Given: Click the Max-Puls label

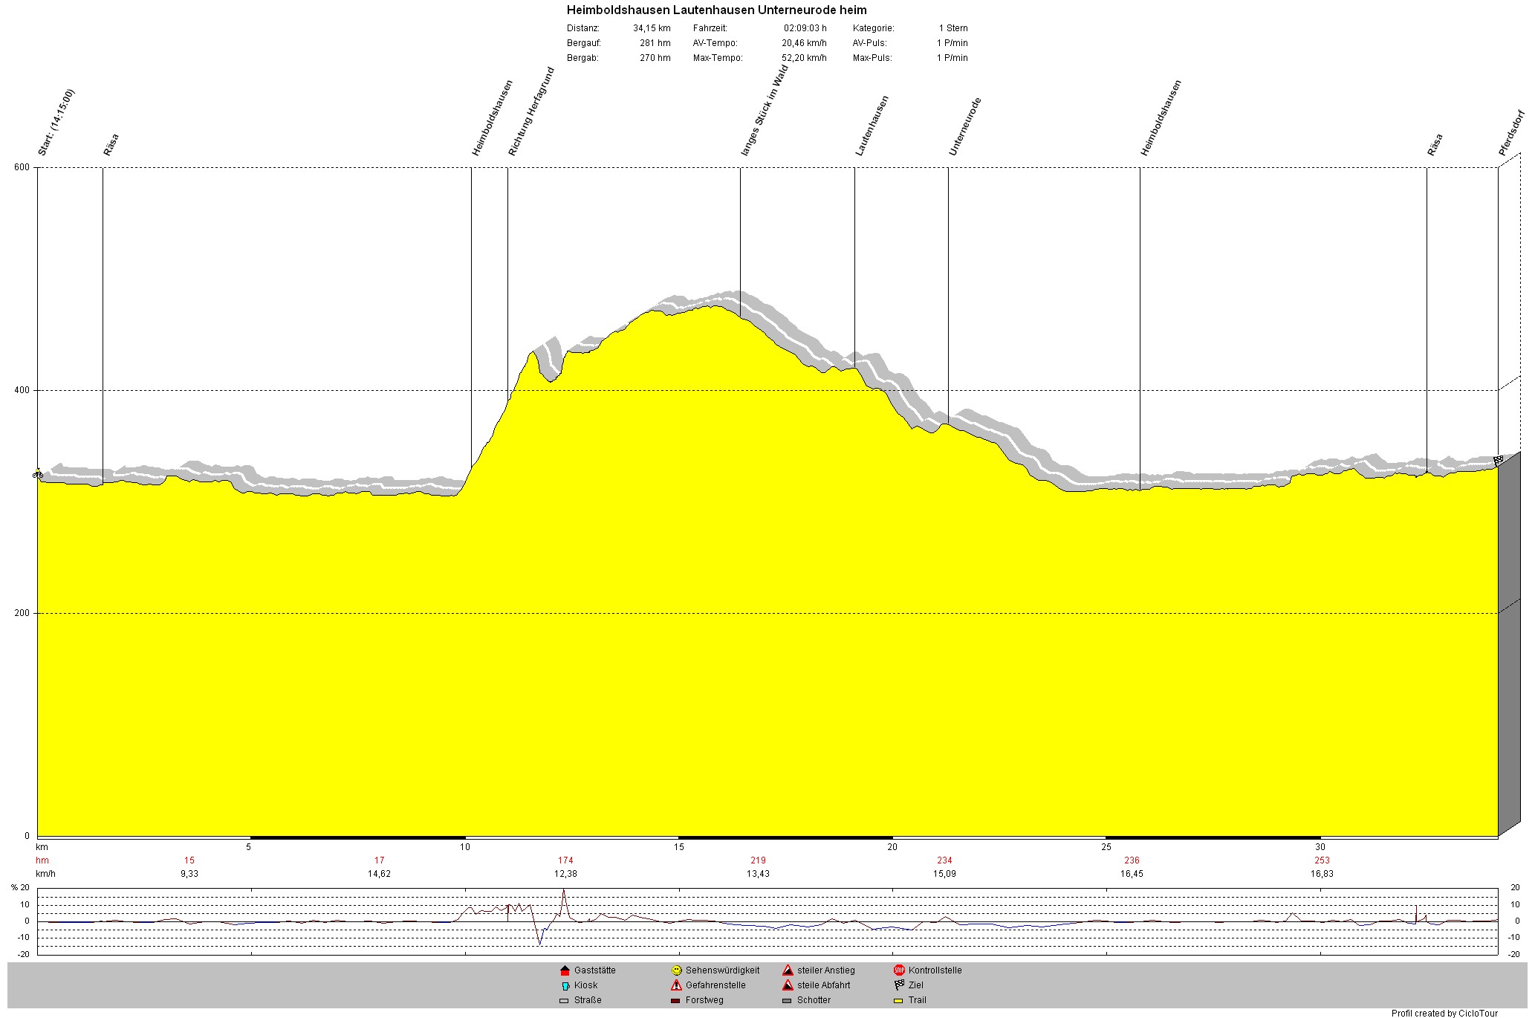Looking at the screenshot, I should coord(872,58).
